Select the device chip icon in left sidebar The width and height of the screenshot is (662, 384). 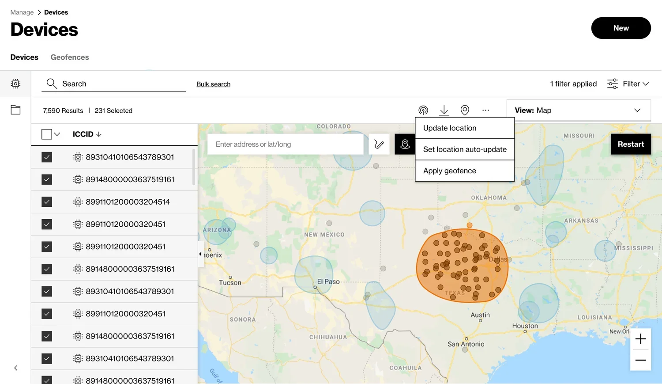15,84
